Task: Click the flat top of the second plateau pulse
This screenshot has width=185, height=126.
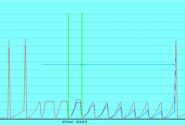Action: 64,101
